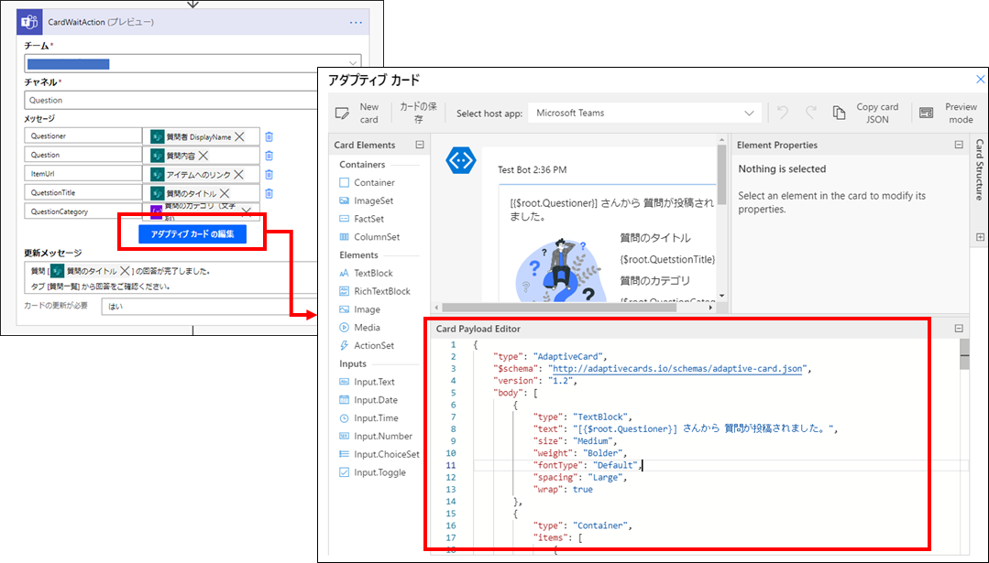Pick the Input.Time element
Screen dimensions: 989x563
tap(369, 418)
